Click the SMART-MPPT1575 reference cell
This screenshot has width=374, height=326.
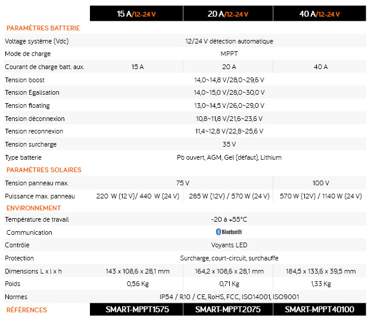(137, 310)
